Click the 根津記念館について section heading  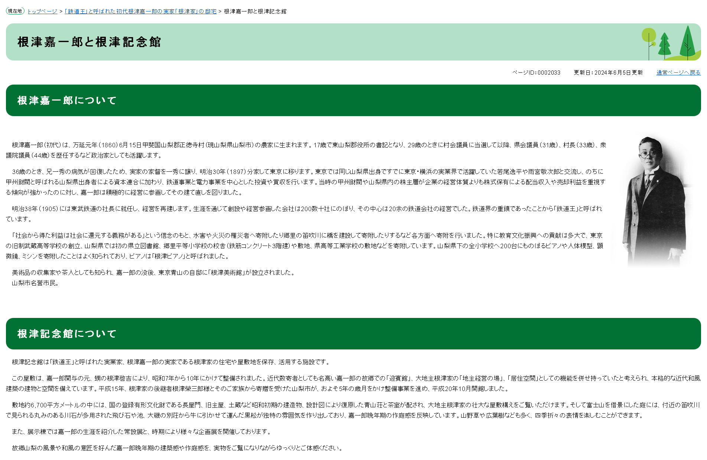point(67,334)
